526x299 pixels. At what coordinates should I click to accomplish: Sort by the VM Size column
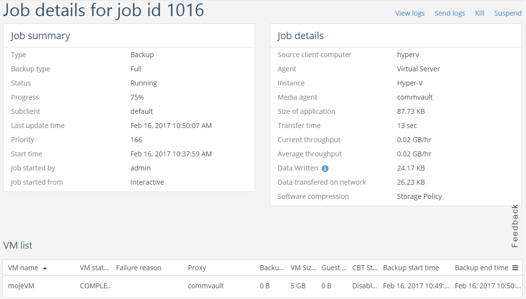click(x=303, y=268)
